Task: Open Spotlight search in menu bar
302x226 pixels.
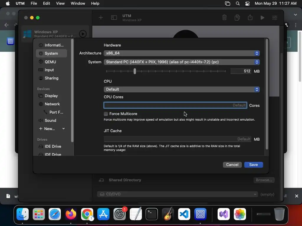Action: click(x=238, y=4)
